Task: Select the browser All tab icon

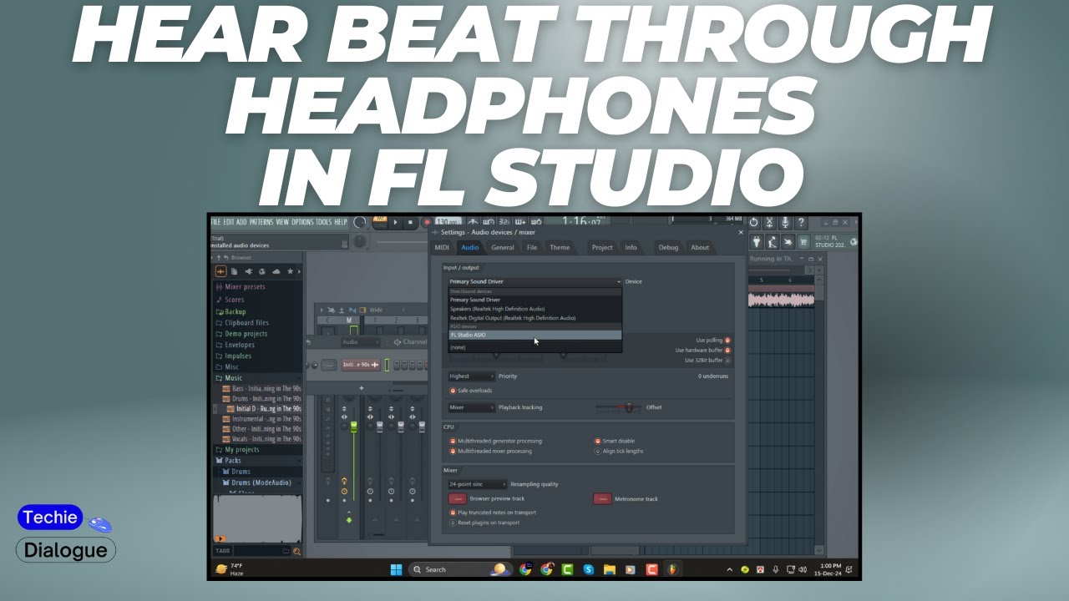Action: [221, 271]
